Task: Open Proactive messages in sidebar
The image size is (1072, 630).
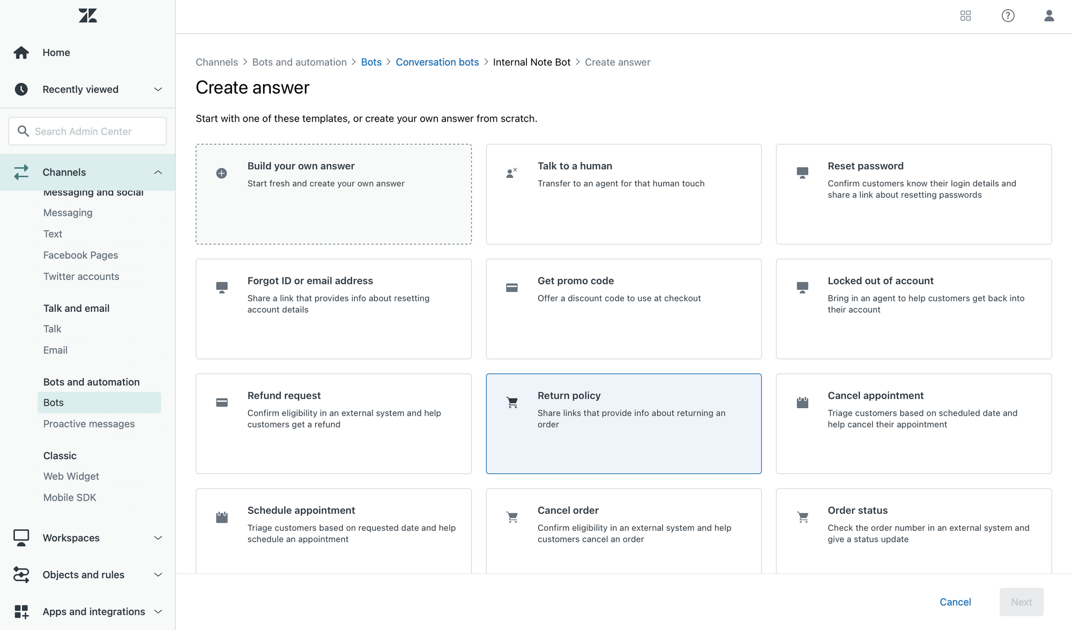Action: pos(89,424)
